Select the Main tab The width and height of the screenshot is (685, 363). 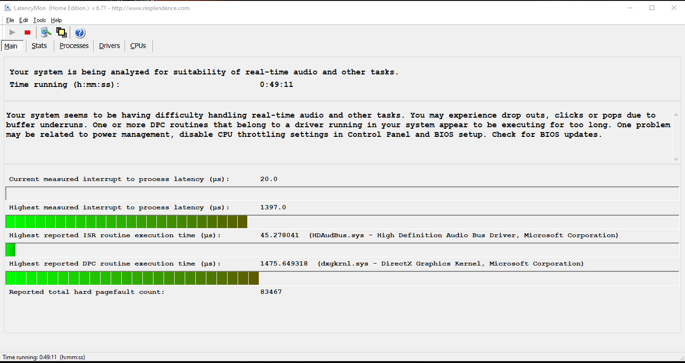(x=11, y=46)
